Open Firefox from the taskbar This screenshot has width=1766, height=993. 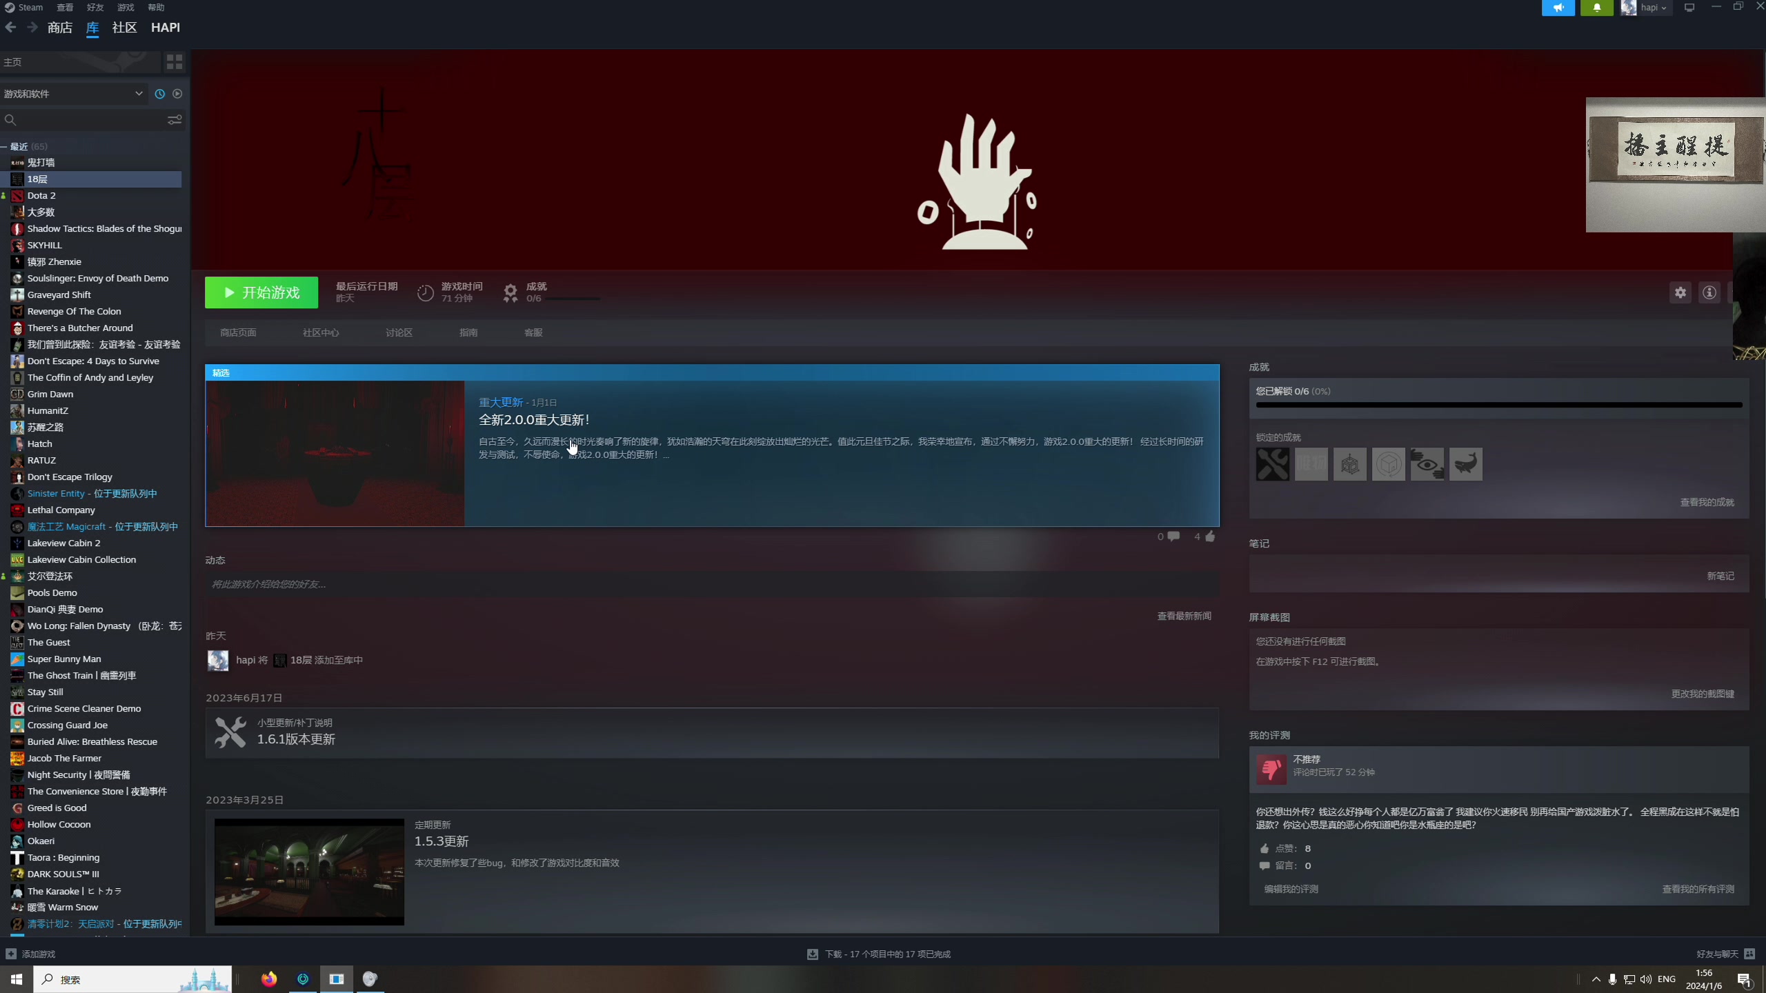pos(269,979)
